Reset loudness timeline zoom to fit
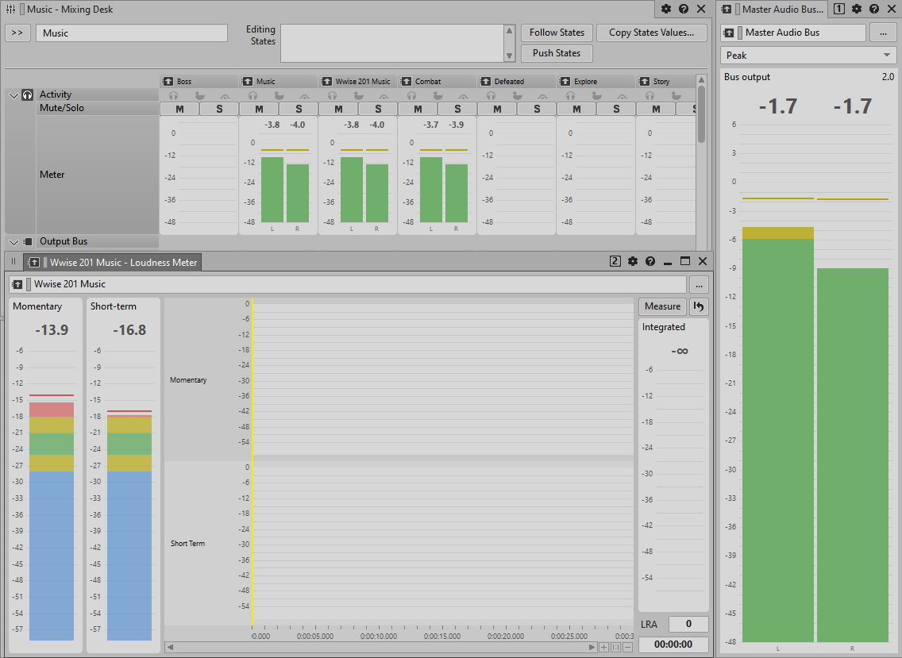 (615, 648)
